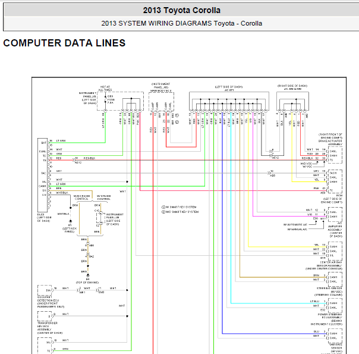Screen dimensions: 359x354
Task: Click the "(LEFT KICK PANEL)" ground label
Action: pyautogui.click(x=70, y=230)
